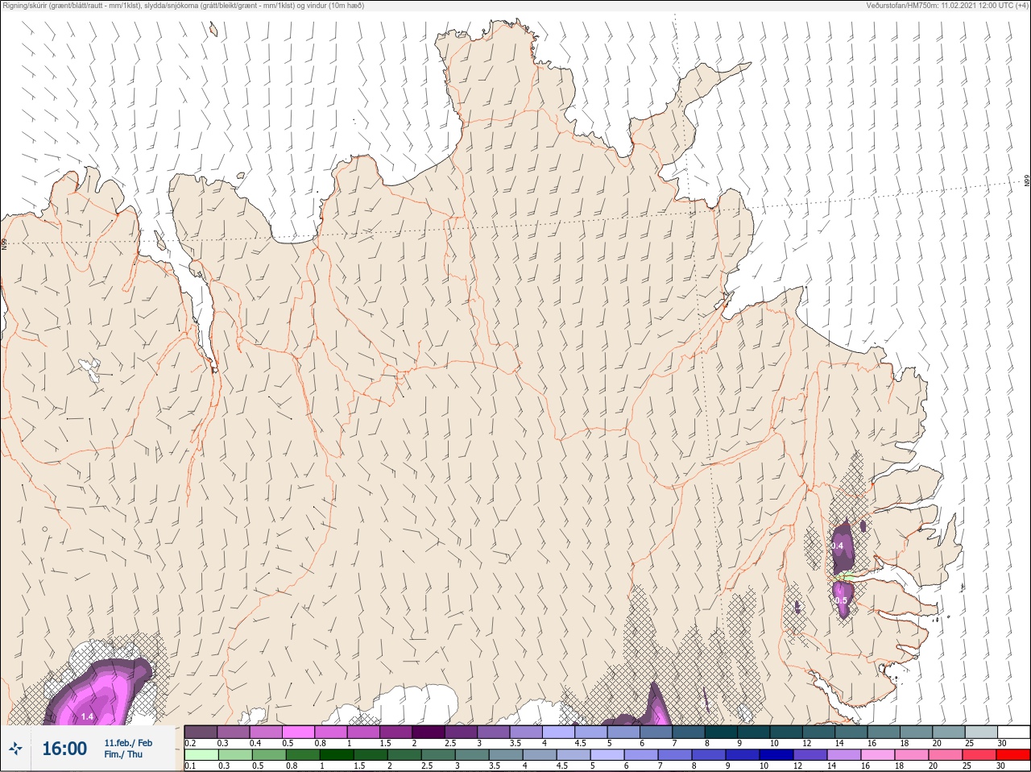
Task: Click the 0.5 precipitation value on the map
Action: 842,600
